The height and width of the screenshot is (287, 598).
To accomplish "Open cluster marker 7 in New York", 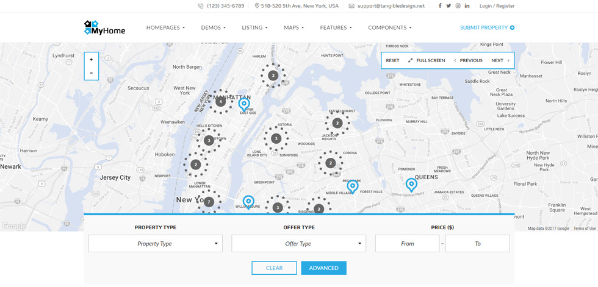I will pos(208,202).
